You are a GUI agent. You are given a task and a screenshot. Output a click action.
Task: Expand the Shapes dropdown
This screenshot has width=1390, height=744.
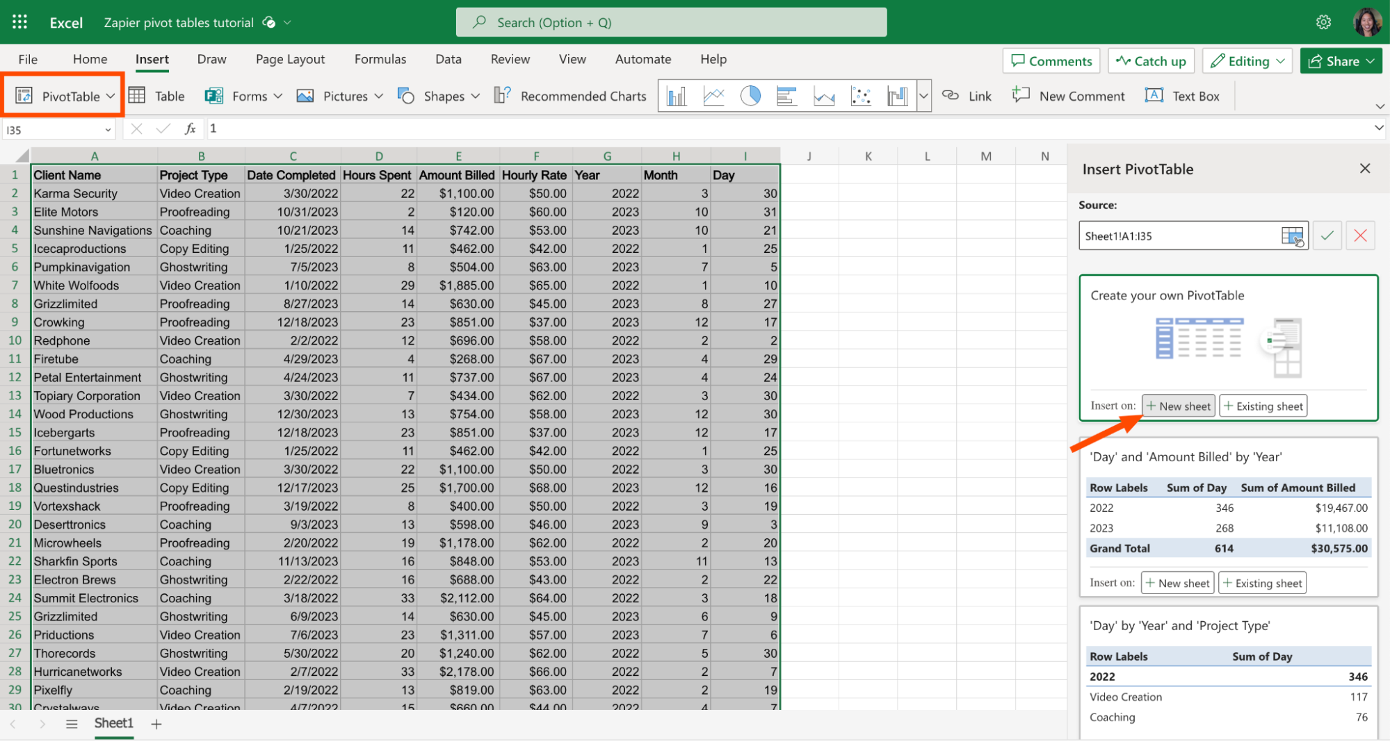[476, 96]
